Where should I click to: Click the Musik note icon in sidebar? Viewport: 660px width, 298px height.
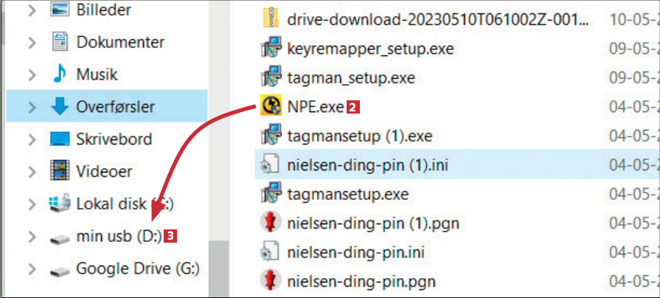point(60,74)
